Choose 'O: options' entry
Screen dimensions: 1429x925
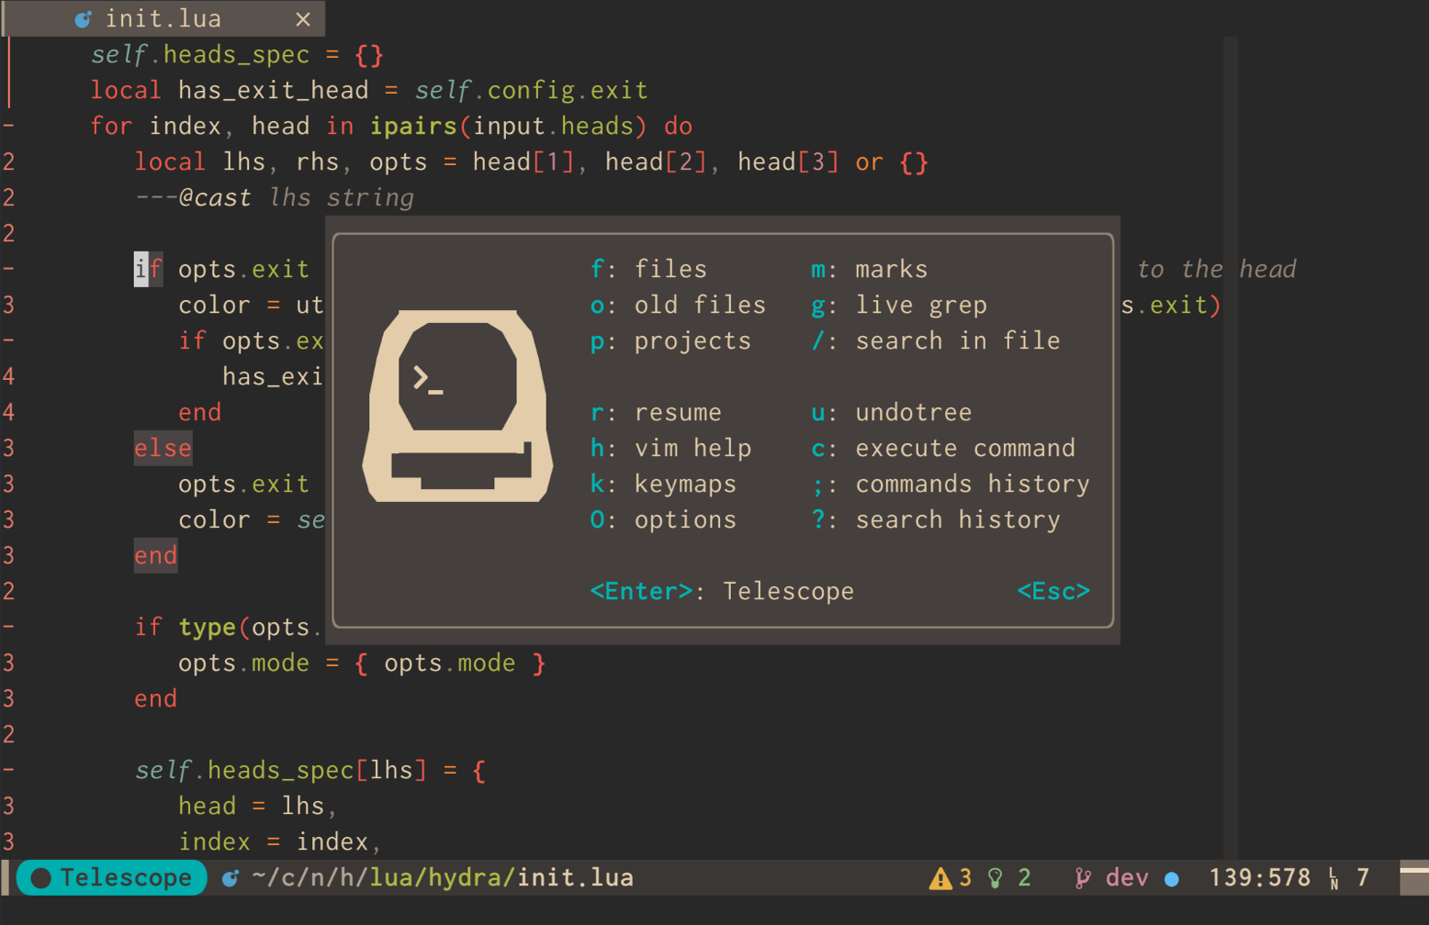663,519
